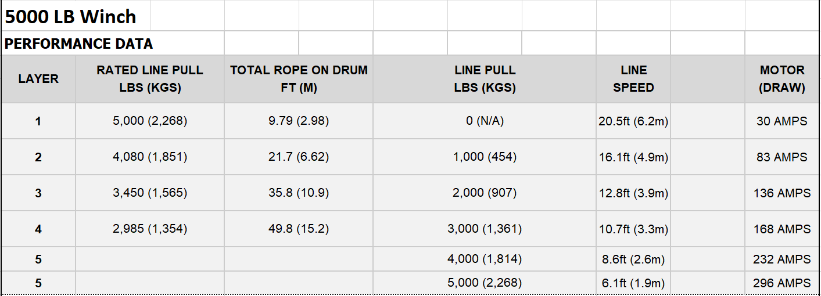Click the TOTAL ROPE ON DRUM header
Screen dimensions: 821x296
299,79
